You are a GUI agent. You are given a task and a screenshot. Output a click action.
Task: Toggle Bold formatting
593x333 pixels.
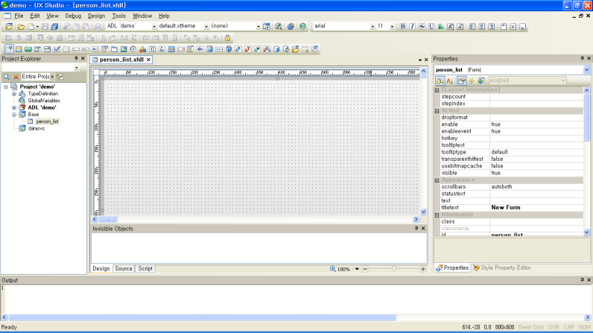click(x=403, y=27)
